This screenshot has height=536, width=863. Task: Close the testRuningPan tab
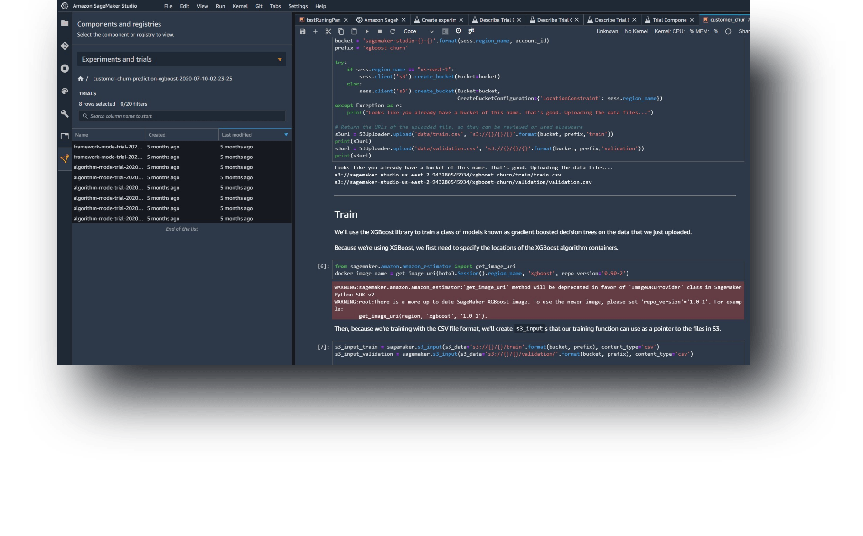tap(346, 20)
